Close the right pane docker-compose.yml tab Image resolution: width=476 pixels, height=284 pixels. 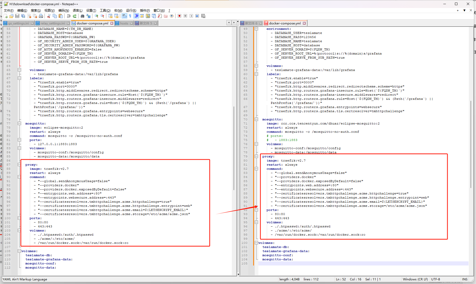click(x=304, y=23)
